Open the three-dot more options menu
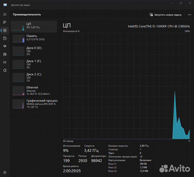The height and width of the screenshot is (177, 194). 189,15
